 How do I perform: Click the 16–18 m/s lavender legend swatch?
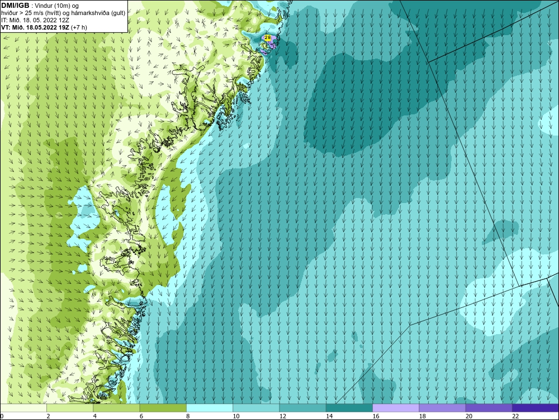tap(396, 408)
